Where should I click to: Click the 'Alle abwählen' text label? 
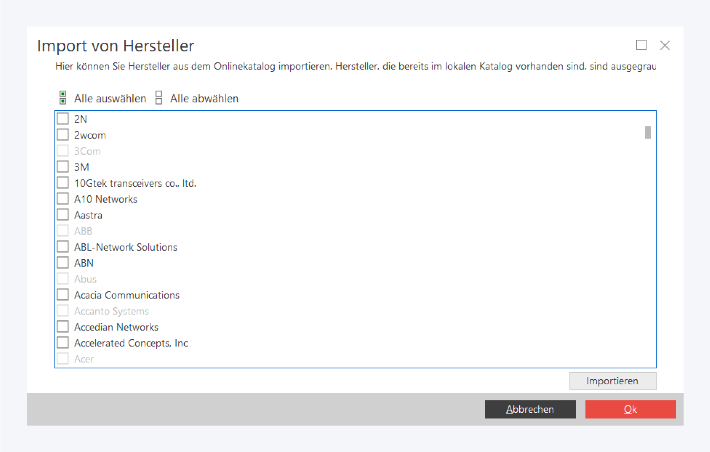[x=204, y=99]
